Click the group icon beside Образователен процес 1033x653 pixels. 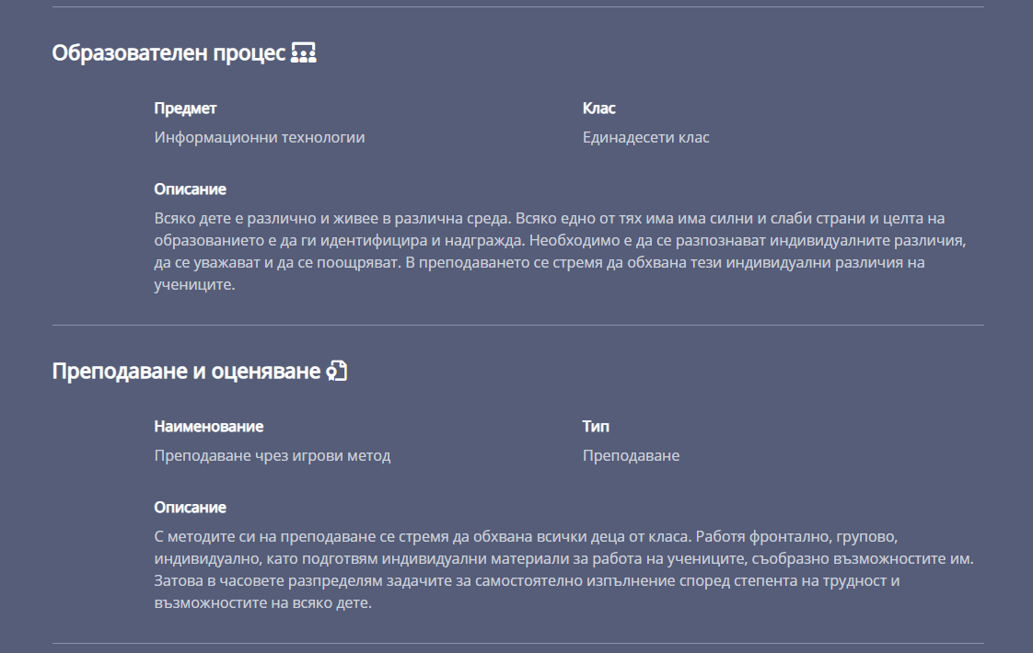point(304,52)
